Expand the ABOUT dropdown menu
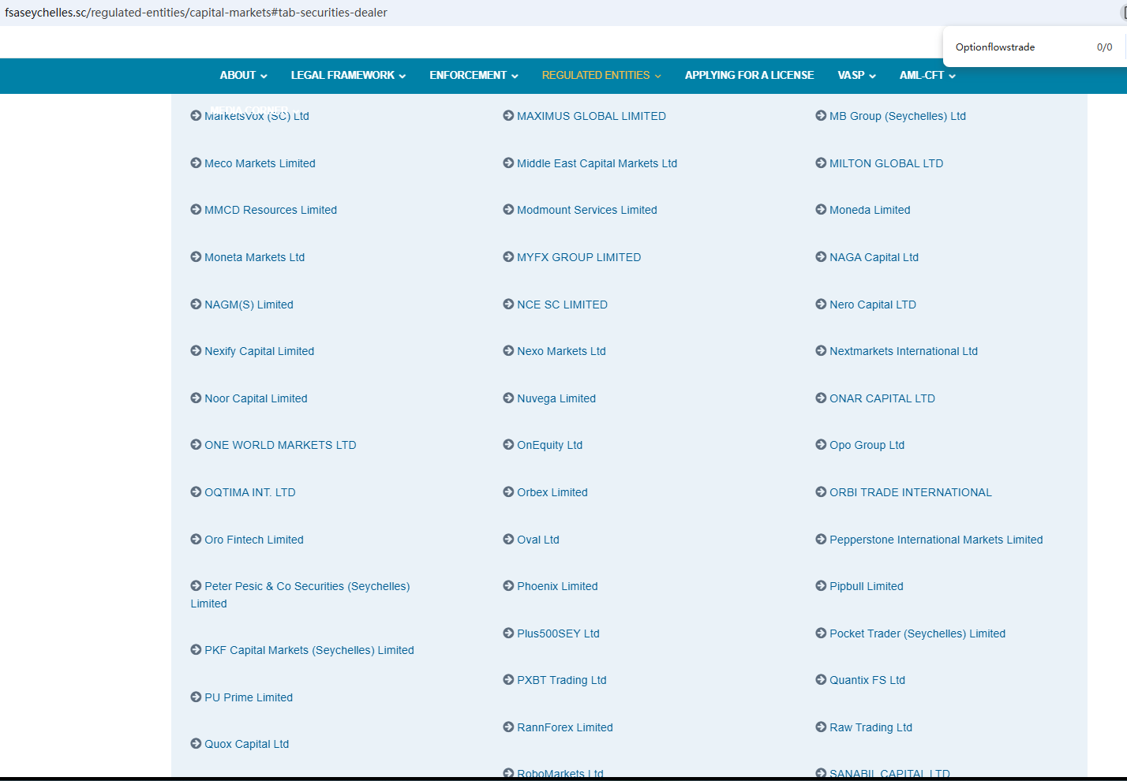Viewport: 1127px width, 781px height. [x=243, y=76]
